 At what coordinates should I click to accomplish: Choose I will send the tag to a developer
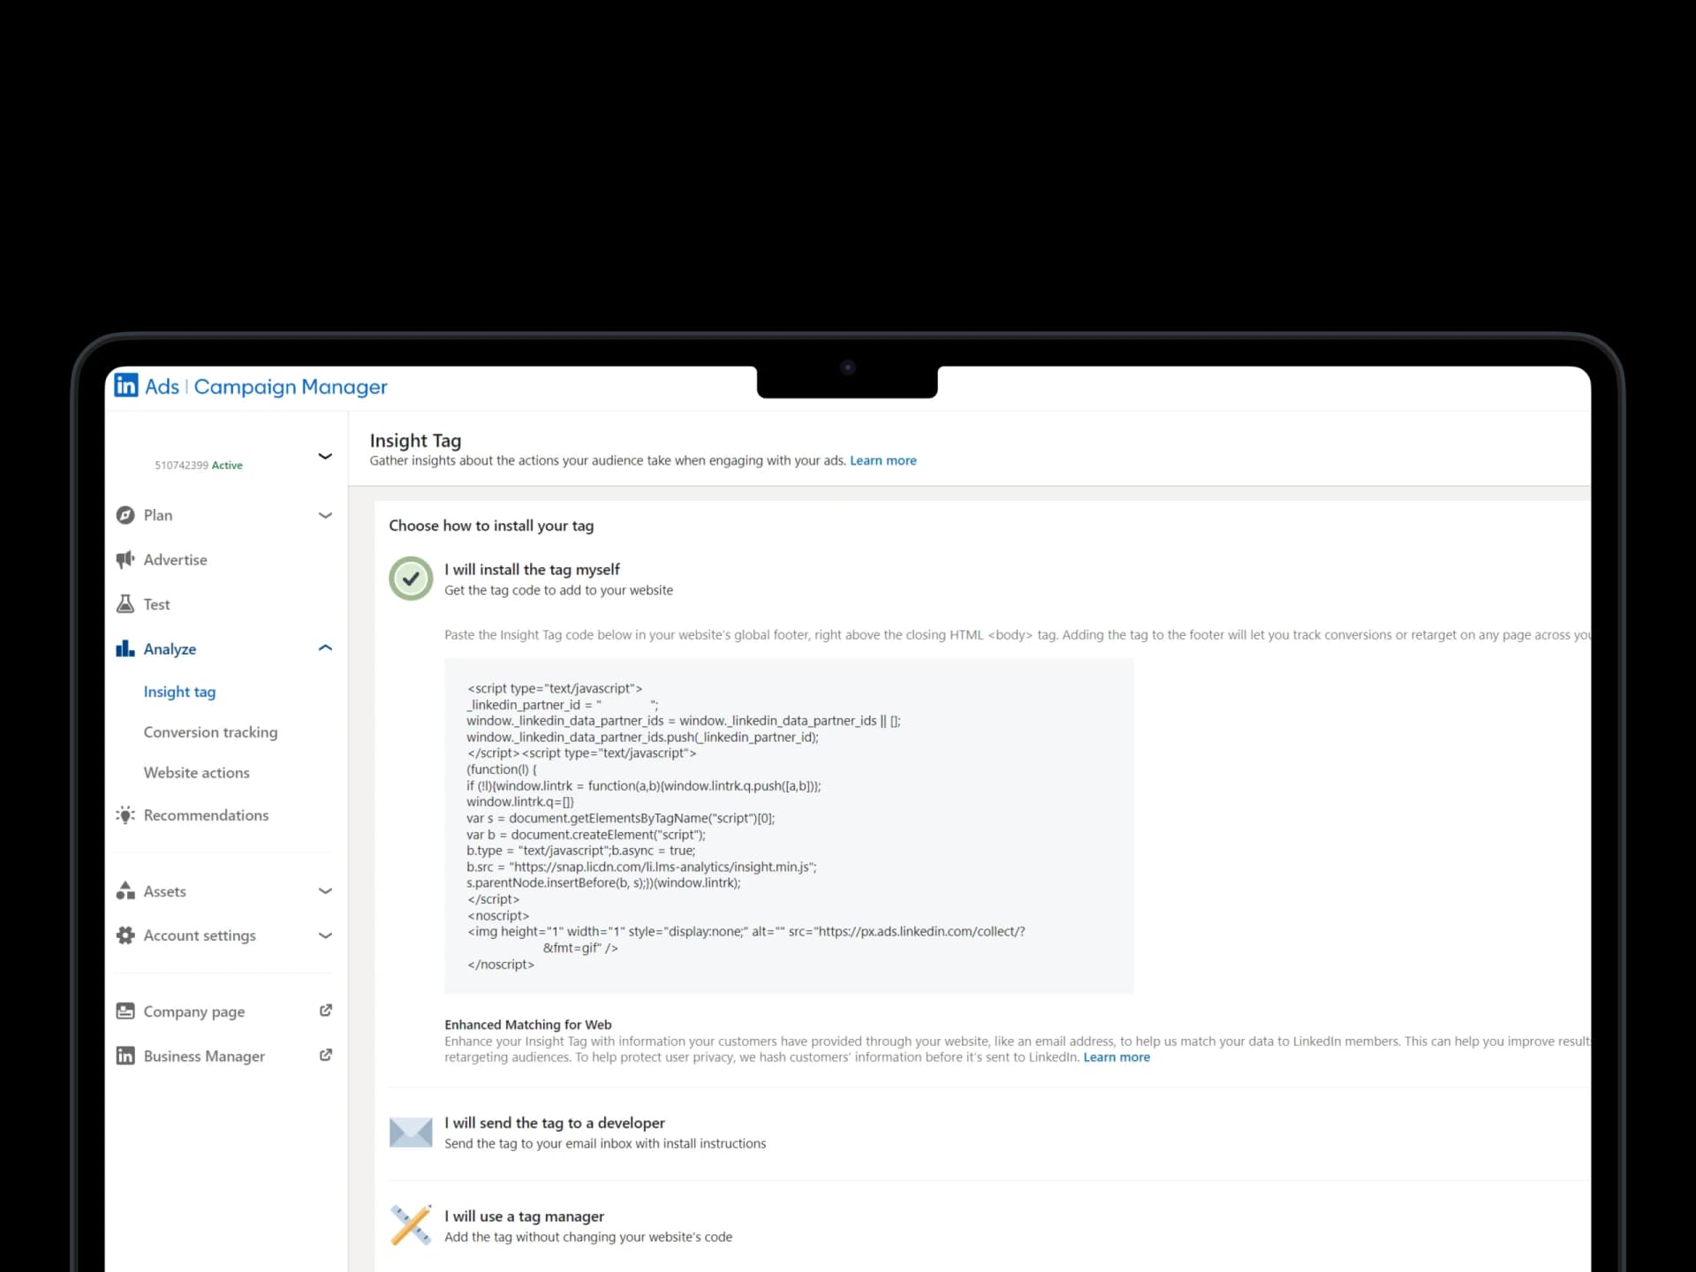pyautogui.click(x=555, y=1123)
